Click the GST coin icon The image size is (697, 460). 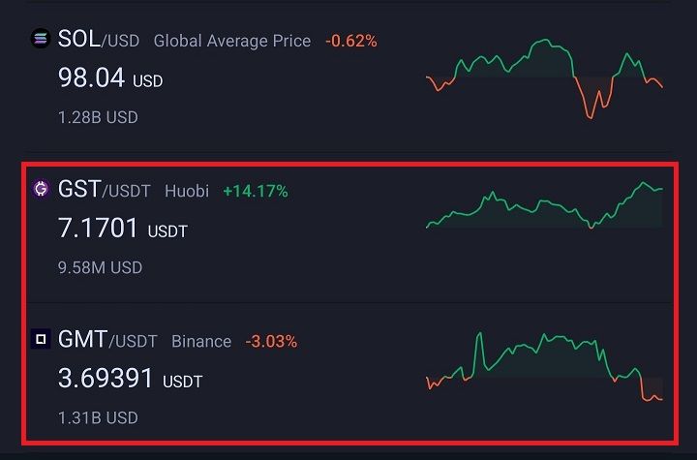41,190
